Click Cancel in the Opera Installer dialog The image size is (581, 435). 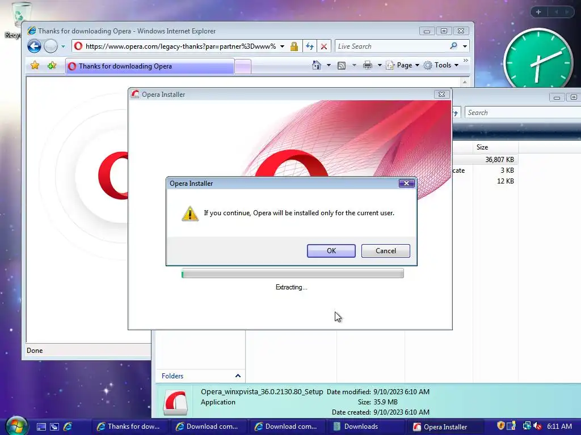click(x=385, y=251)
